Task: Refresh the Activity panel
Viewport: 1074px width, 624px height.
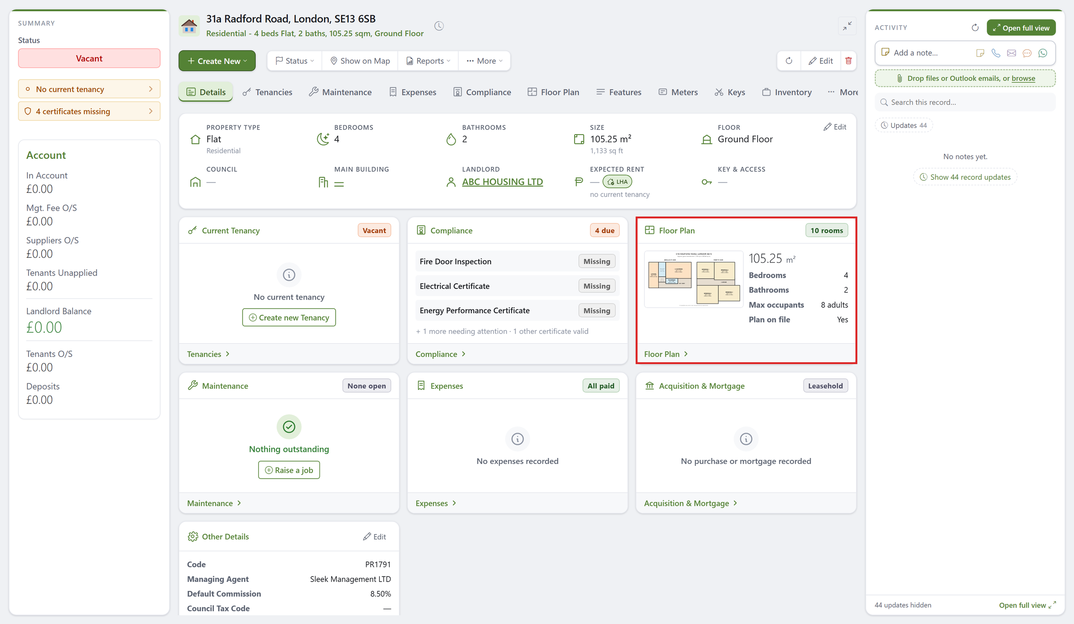Action: pyautogui.click(x=975, y=28)
